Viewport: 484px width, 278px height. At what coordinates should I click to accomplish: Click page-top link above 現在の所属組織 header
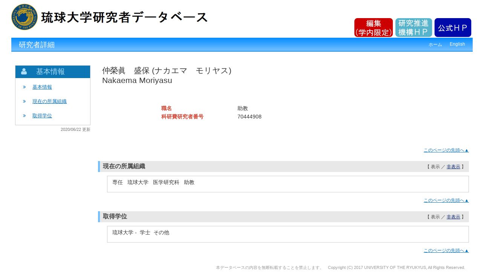[x=446, y=150]
